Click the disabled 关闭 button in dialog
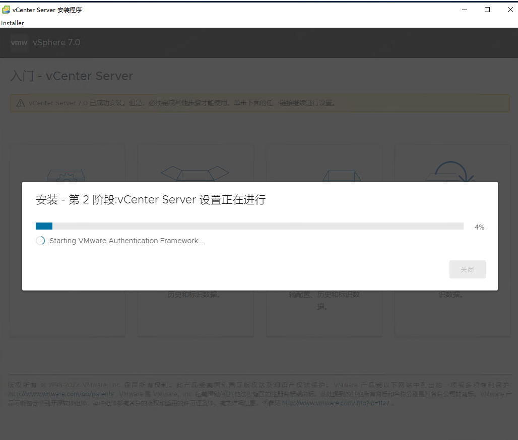Viewport: 518px width, 440px height. [x=467, y=269]
